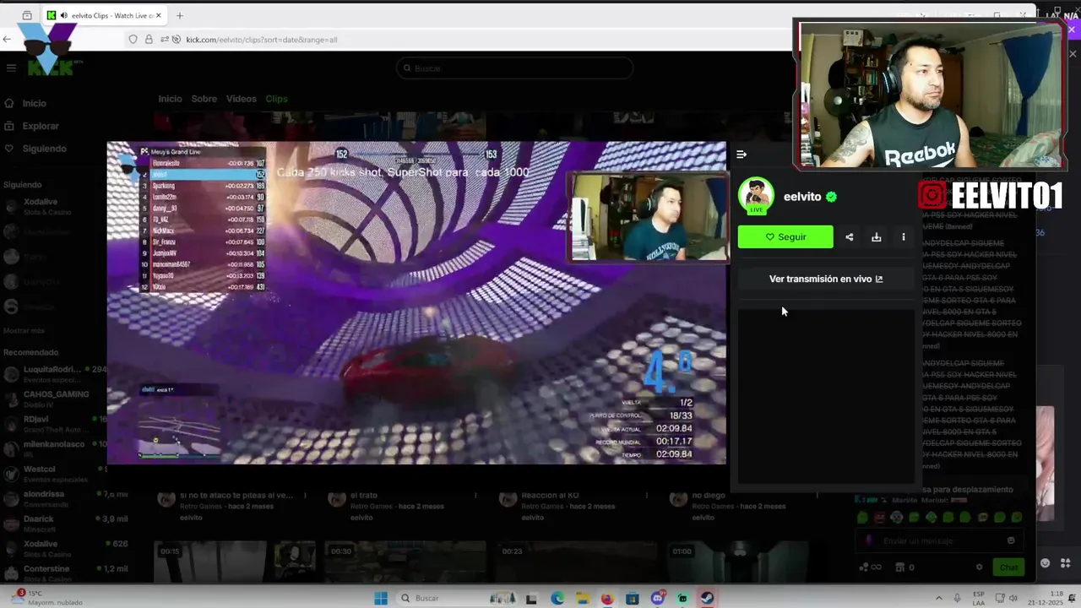Open recommended channel LuquitaRodri
Image resolution: width=1081 pixels, height=608 pixels.
[x=57, y=374]
